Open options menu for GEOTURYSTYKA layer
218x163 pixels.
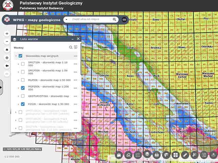click(76, 96)
